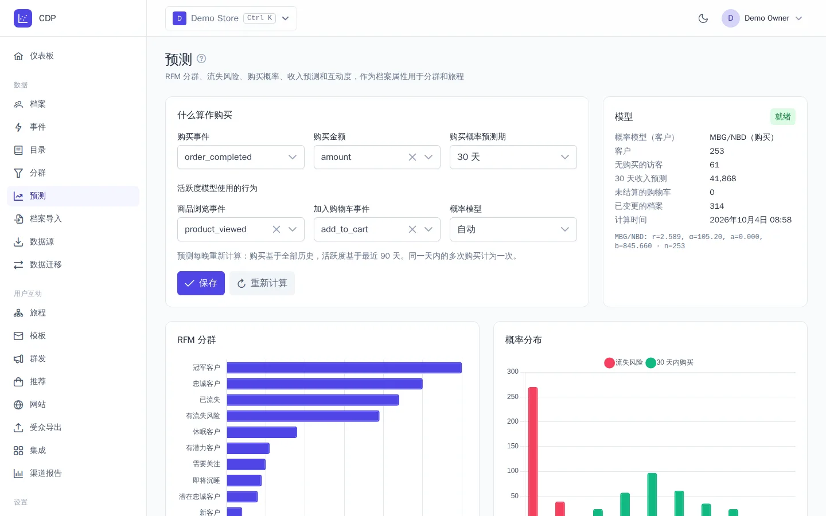
Task: Click the D store badge icon
Action: [x=180, y=18]
